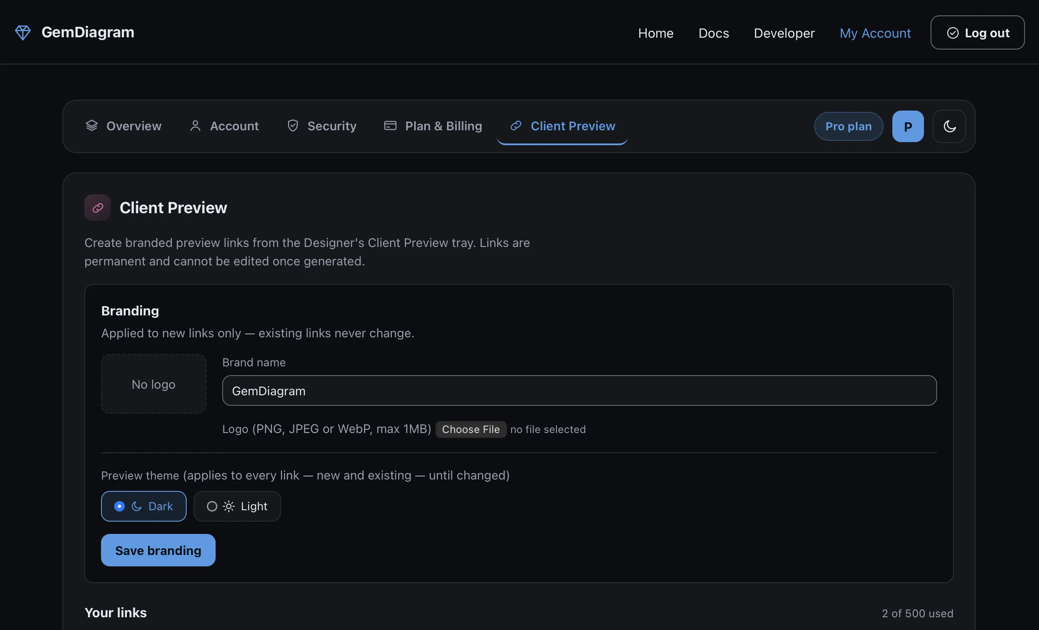The width and height of the screenshot is (1039, 630).
Task: Click the Choose File button
Action: click(471, 429)
